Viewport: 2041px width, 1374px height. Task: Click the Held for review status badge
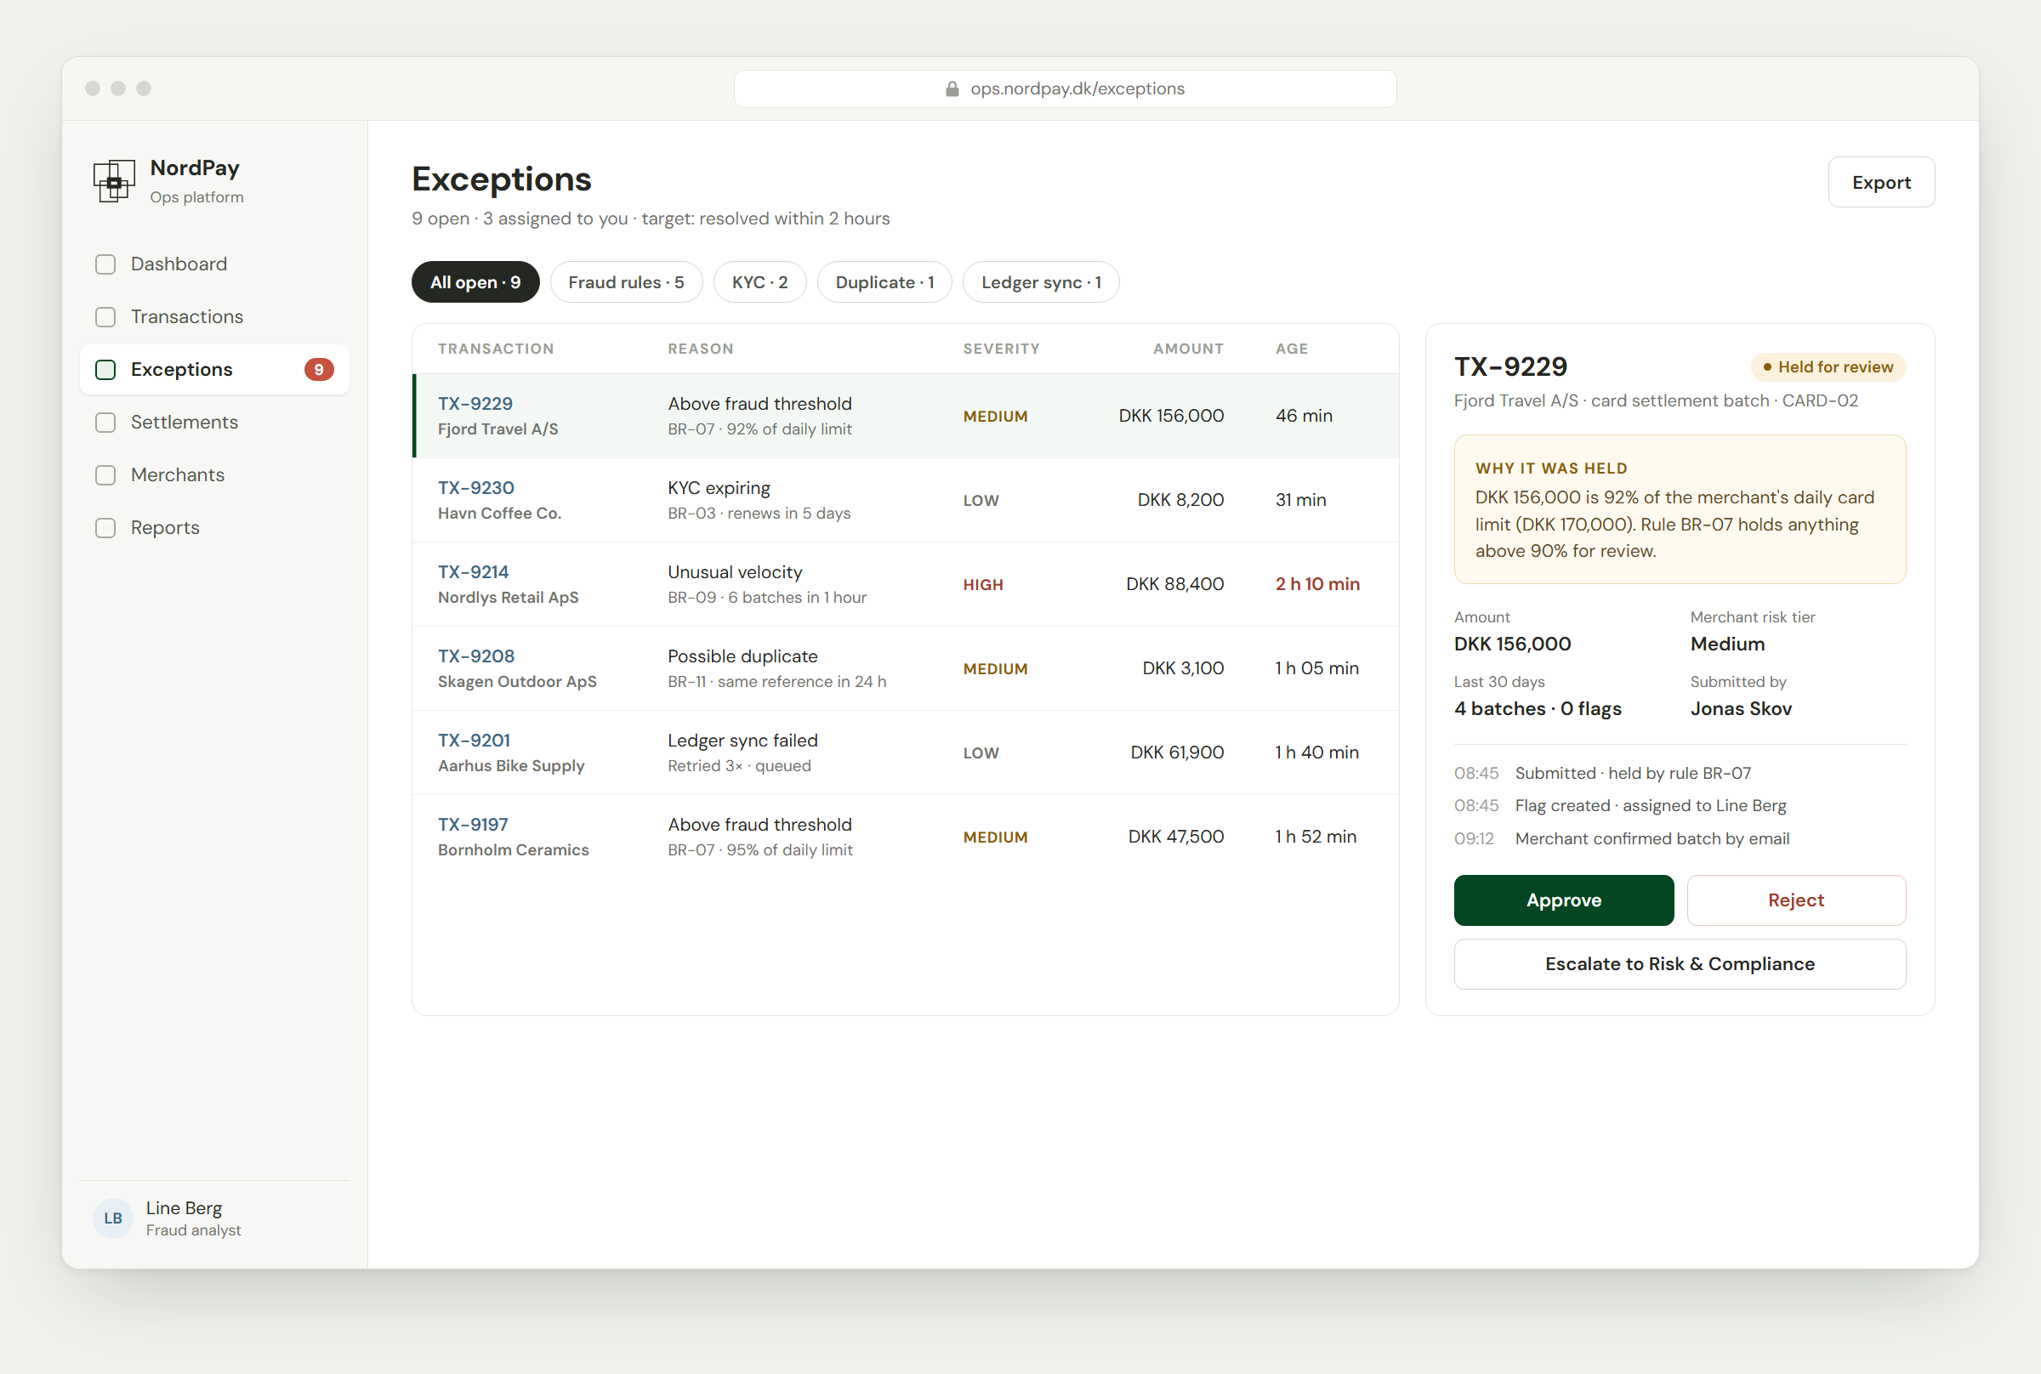[1828, 367]
